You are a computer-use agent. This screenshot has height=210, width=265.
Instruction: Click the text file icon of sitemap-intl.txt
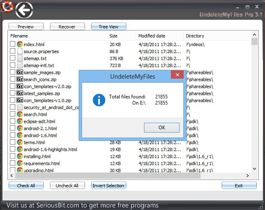pos(20,65)
